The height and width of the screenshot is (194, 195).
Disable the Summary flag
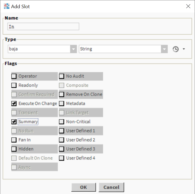coord(14,122)
